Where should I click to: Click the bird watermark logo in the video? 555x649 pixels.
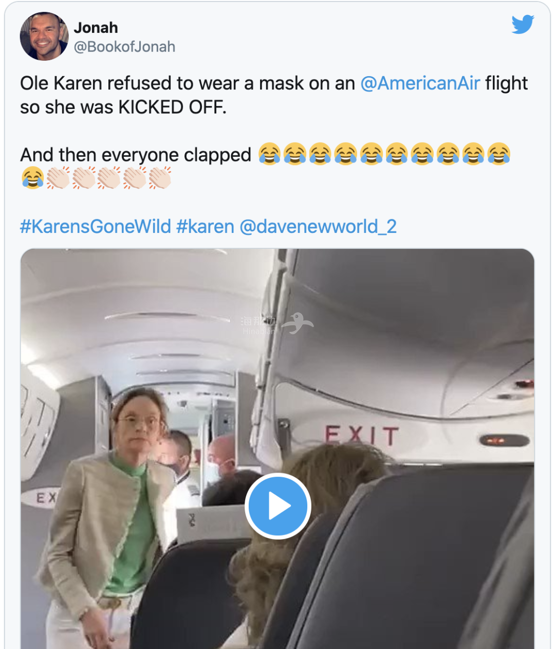click(299, 323)
